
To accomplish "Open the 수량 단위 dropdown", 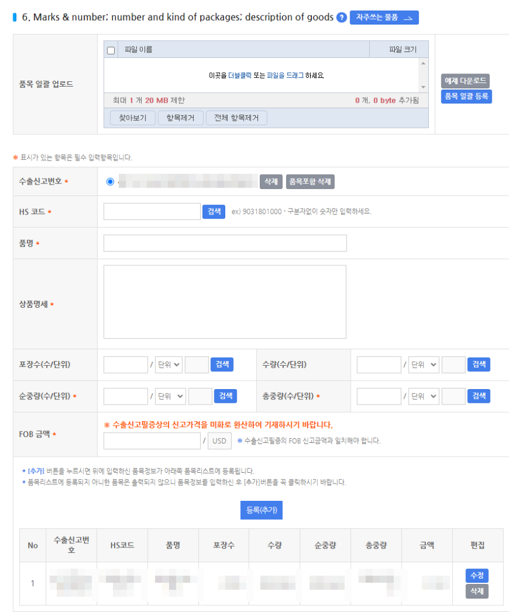I will [x=424, y=365].
